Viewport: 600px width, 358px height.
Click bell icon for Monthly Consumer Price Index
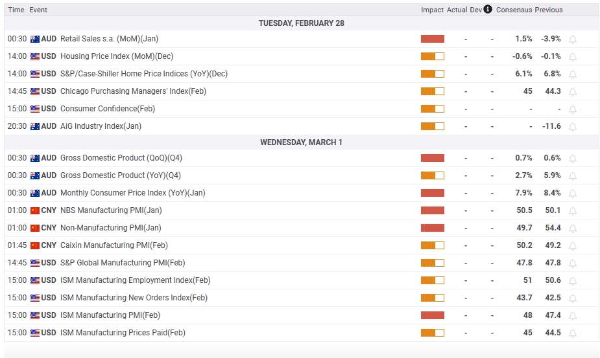click(x=573, y=194)
